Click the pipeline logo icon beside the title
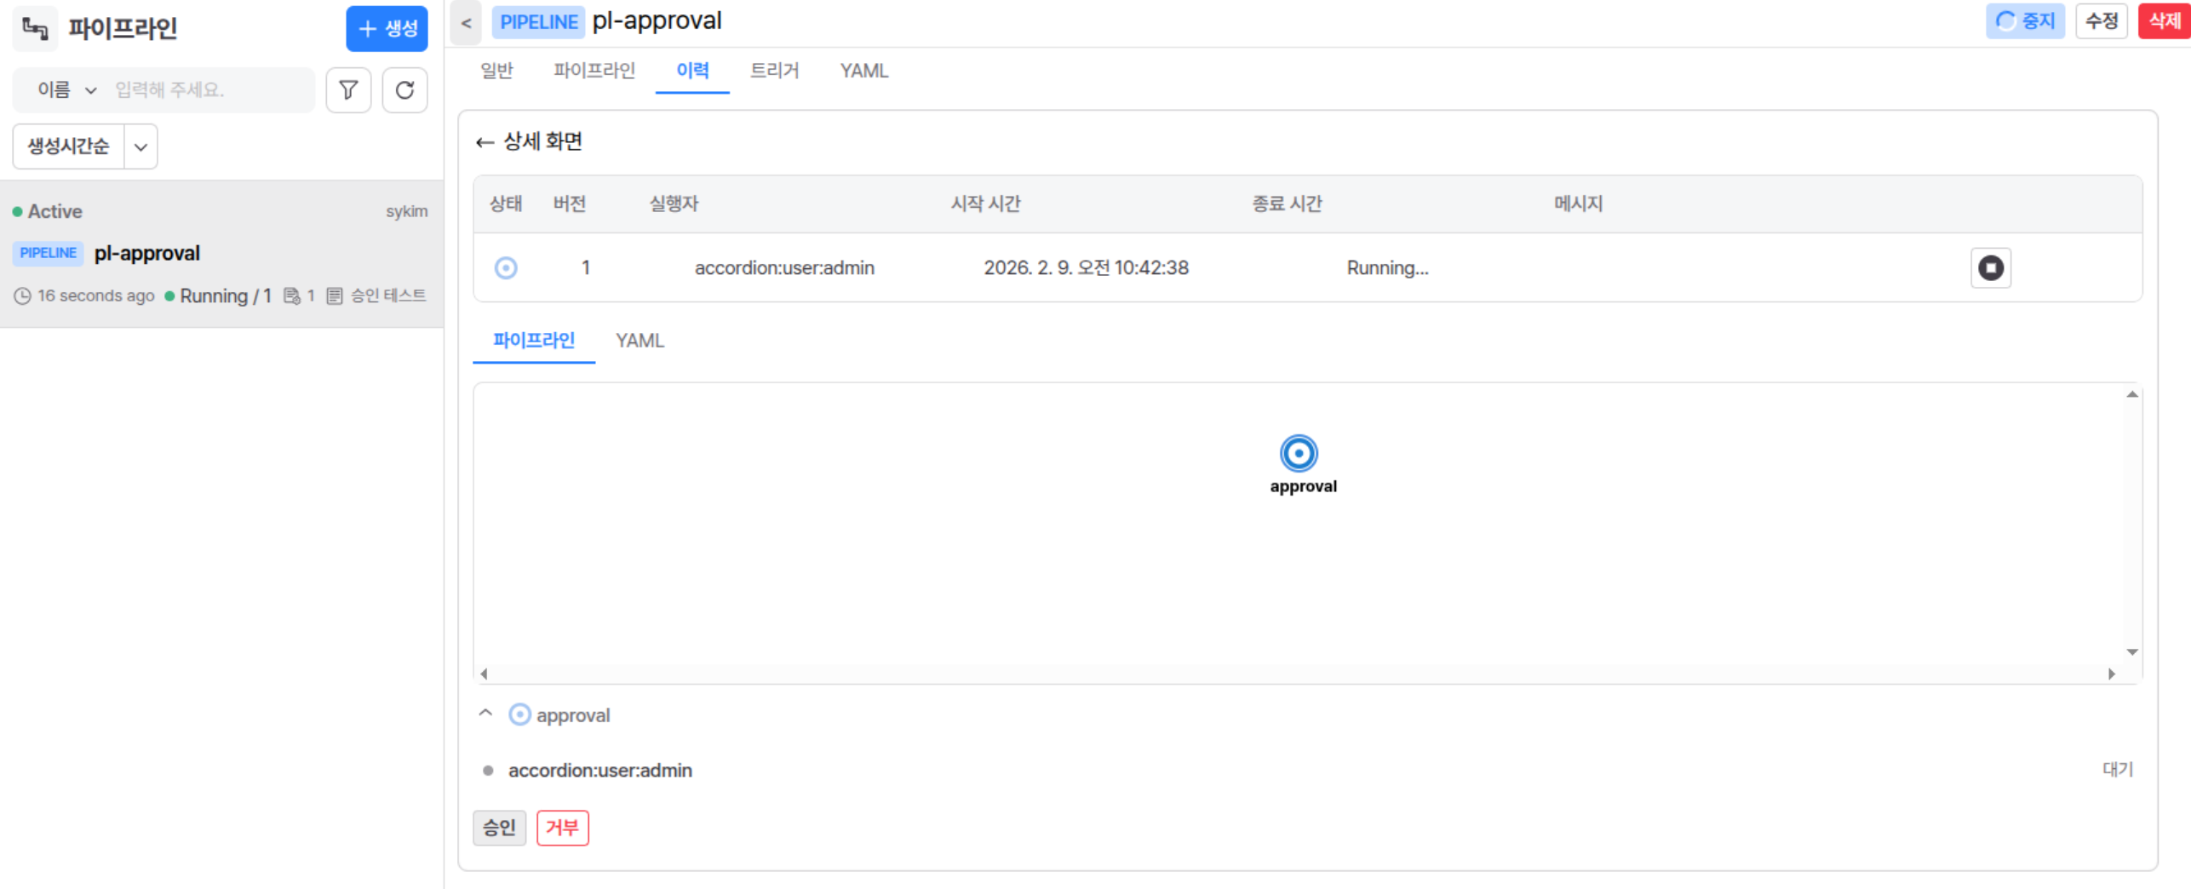The width and height of the screenshot is (2191, 889). pos(35,28)
